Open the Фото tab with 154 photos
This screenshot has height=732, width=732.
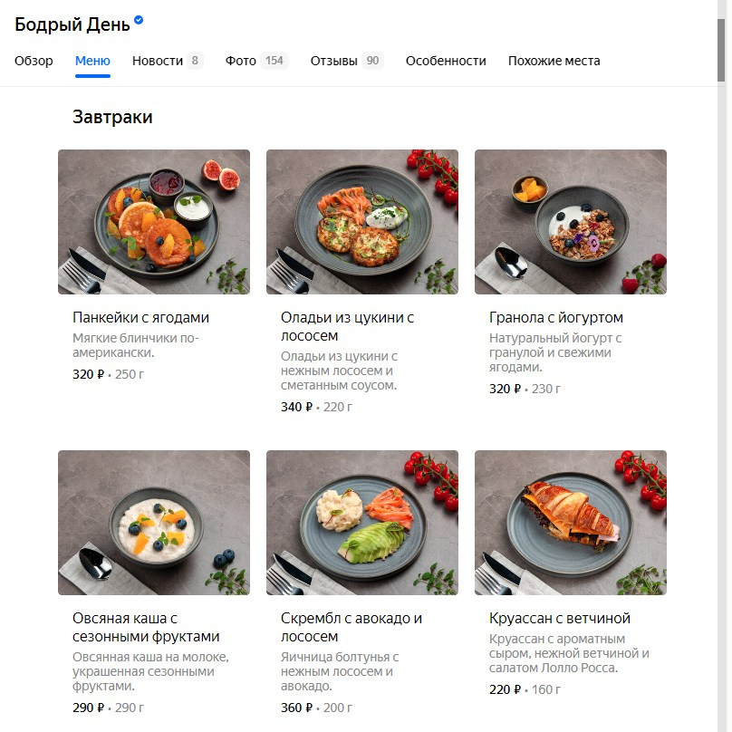pos(256,61)
